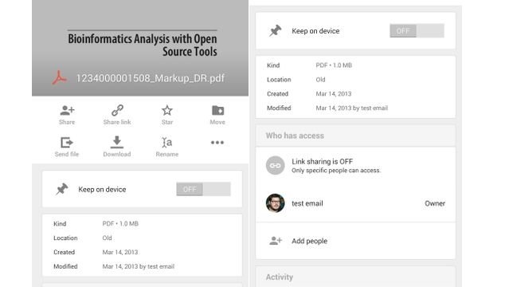
Task: Tap the Share person-plus icon
Action: tap(67, 111)
